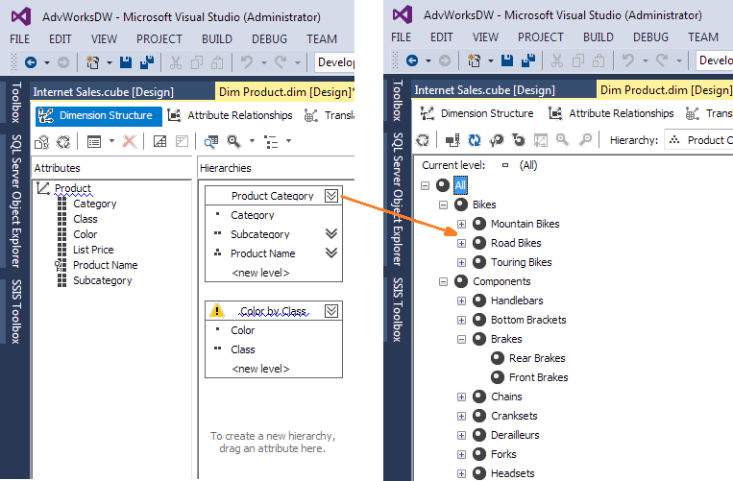Viewport: 733px width, 481px height.
Task: Open Attribute Relationships tab in left window
Action: pos(231,115)
